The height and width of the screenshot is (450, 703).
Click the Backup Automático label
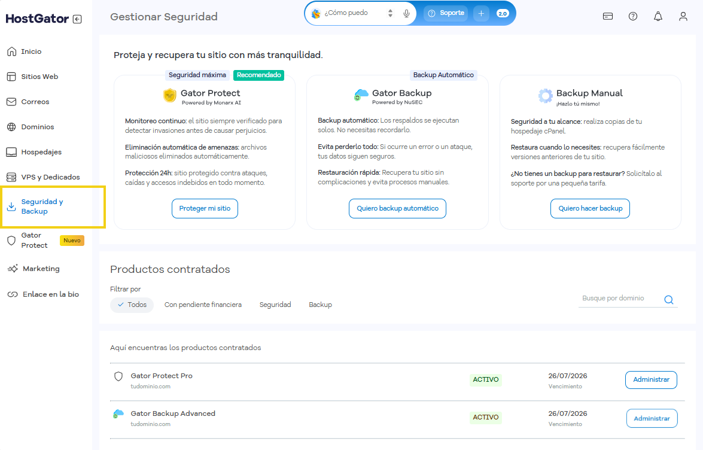[x=443, y=75]
